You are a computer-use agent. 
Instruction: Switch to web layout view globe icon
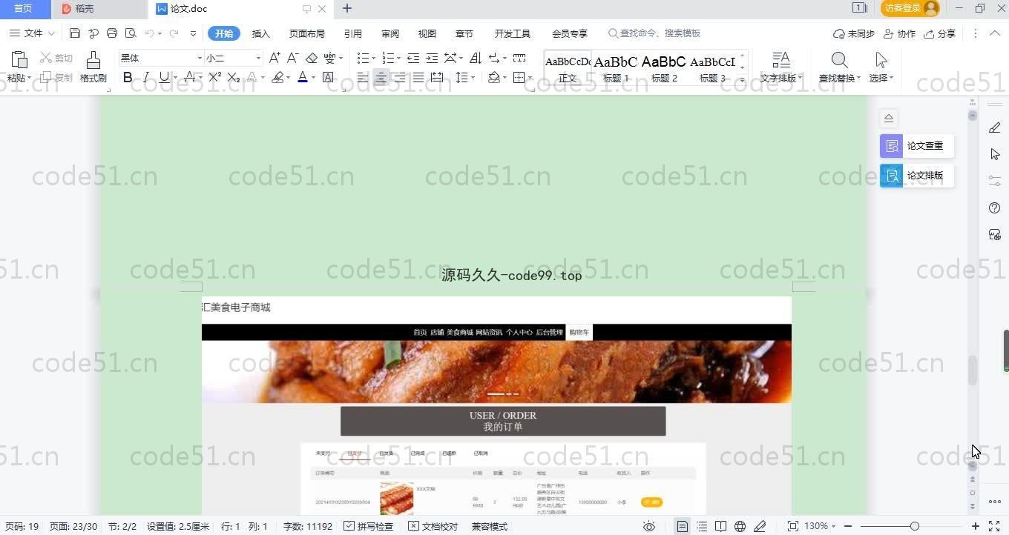click(x=740, y=526)
